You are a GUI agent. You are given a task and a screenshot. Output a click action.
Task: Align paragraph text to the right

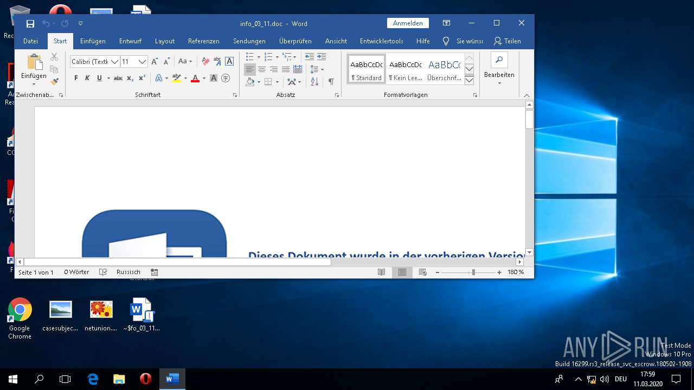[x=274, y=69]
